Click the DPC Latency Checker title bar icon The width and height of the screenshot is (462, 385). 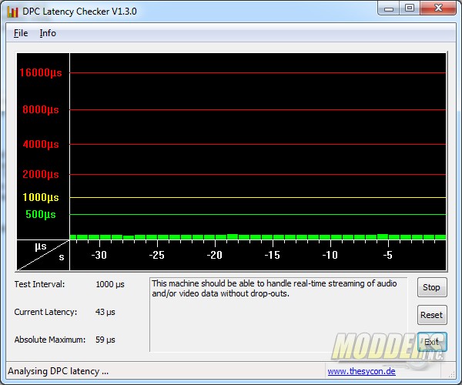pos(12,12)
